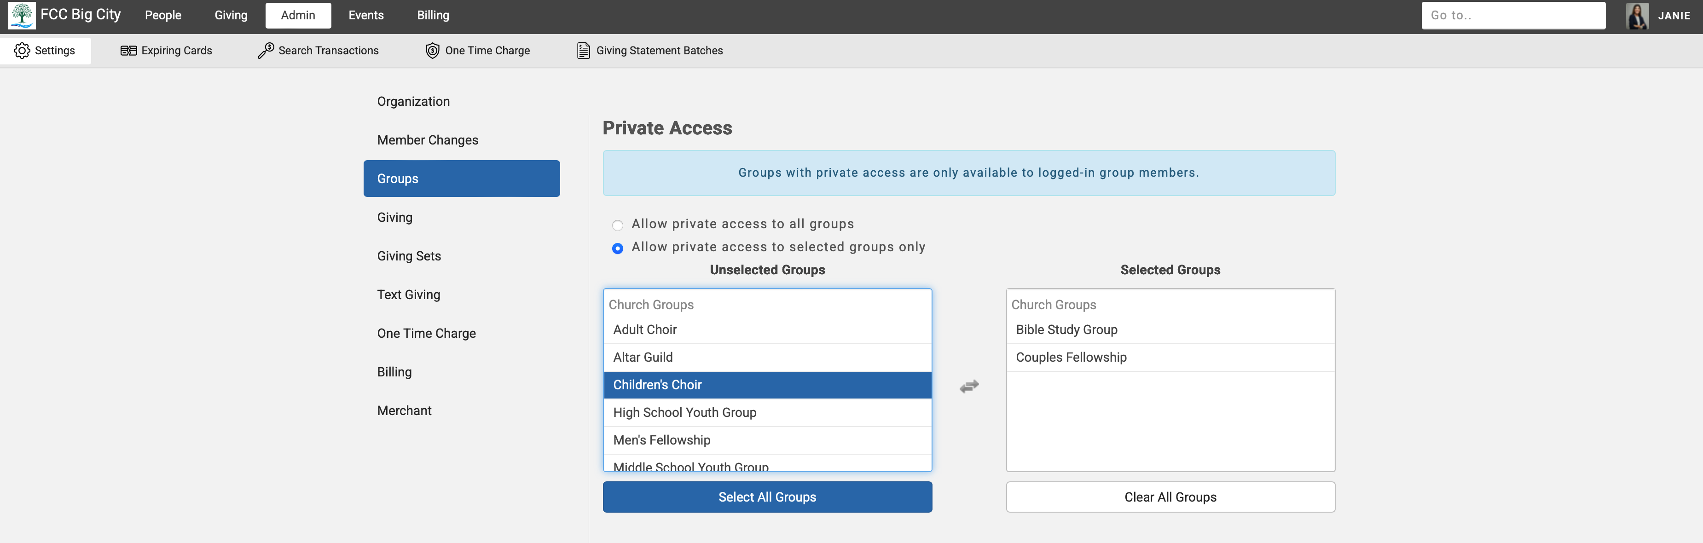1703x543 pixels.
Task: Switch to the People tab
Action: click(x=162, y=15)
